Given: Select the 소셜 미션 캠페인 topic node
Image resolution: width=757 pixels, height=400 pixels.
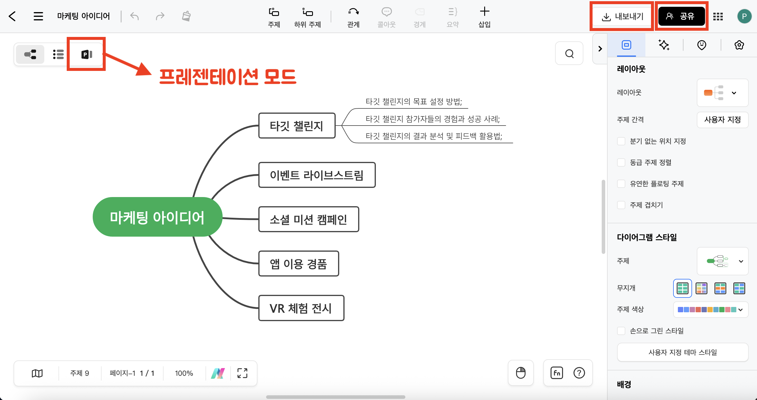Looking at the screenshot, I should [309, 219].
